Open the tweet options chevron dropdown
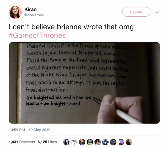This screenshot has height=148, width=167. click(157, 12)
